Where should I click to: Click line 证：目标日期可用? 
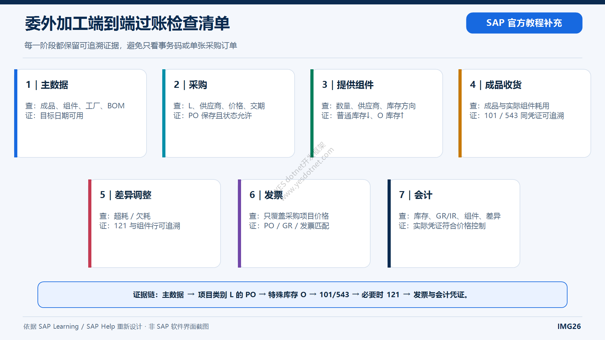54,116
